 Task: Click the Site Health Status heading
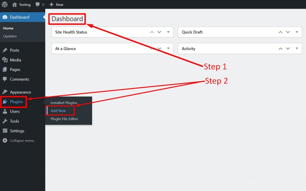click(71, 32)
